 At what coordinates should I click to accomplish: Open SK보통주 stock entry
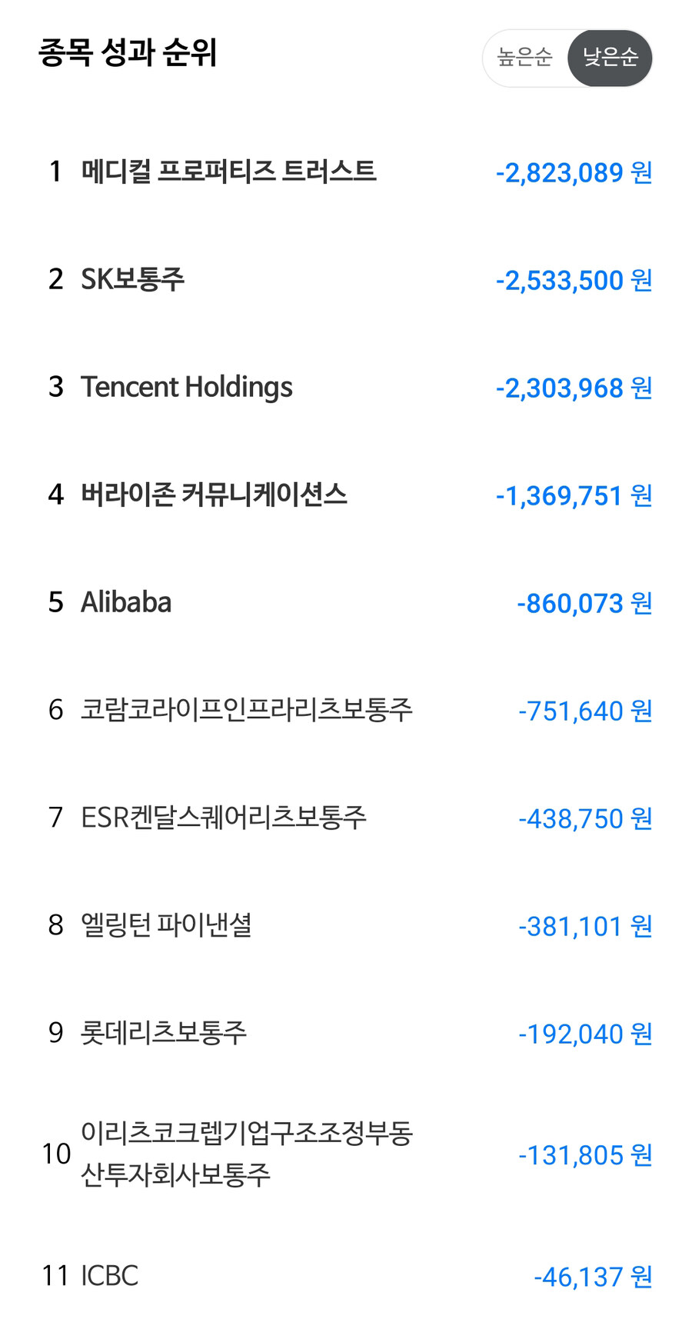point(133,279)
